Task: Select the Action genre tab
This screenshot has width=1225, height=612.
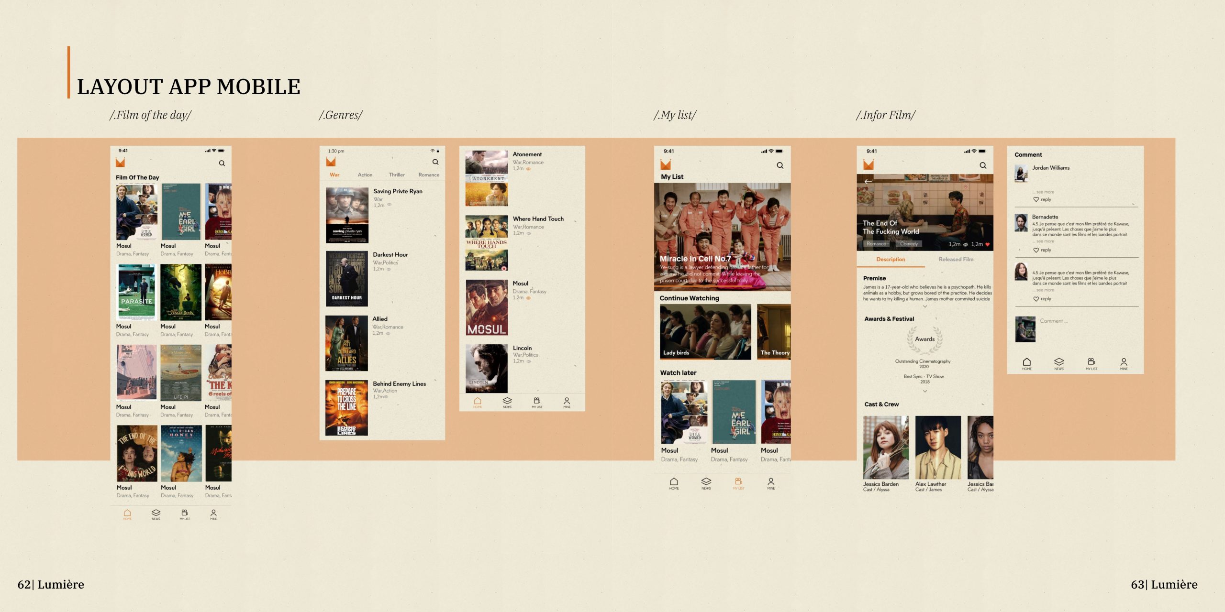Action: [365, 175]
